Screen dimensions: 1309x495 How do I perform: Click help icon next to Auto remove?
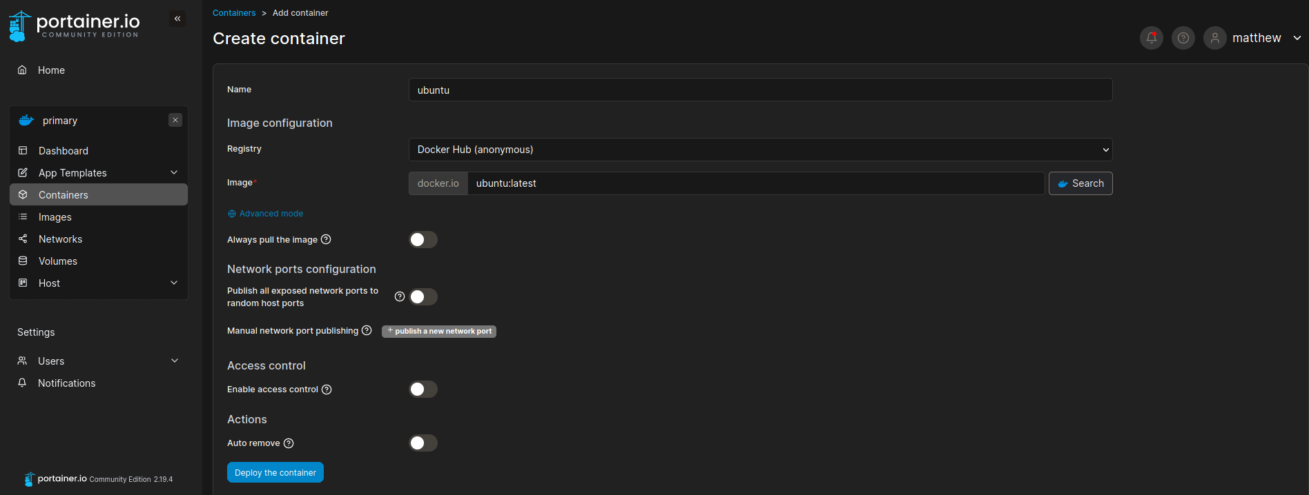(x=289, y=443)
